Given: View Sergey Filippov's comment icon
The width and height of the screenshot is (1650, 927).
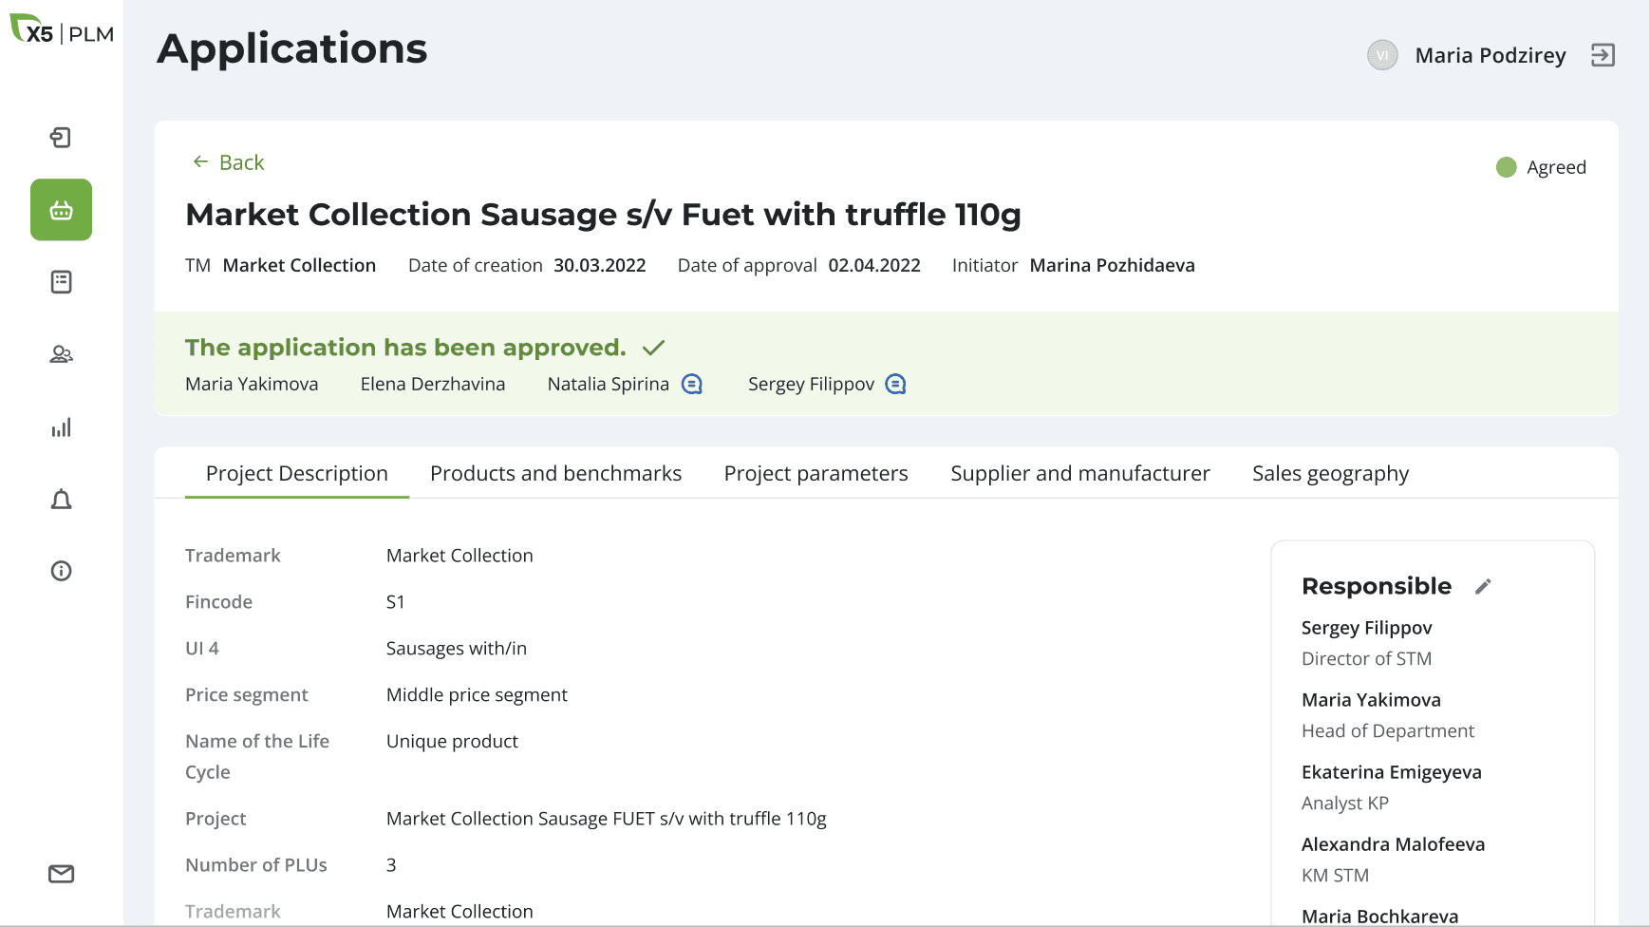Looking at the screenshot, I should [895, 384].
